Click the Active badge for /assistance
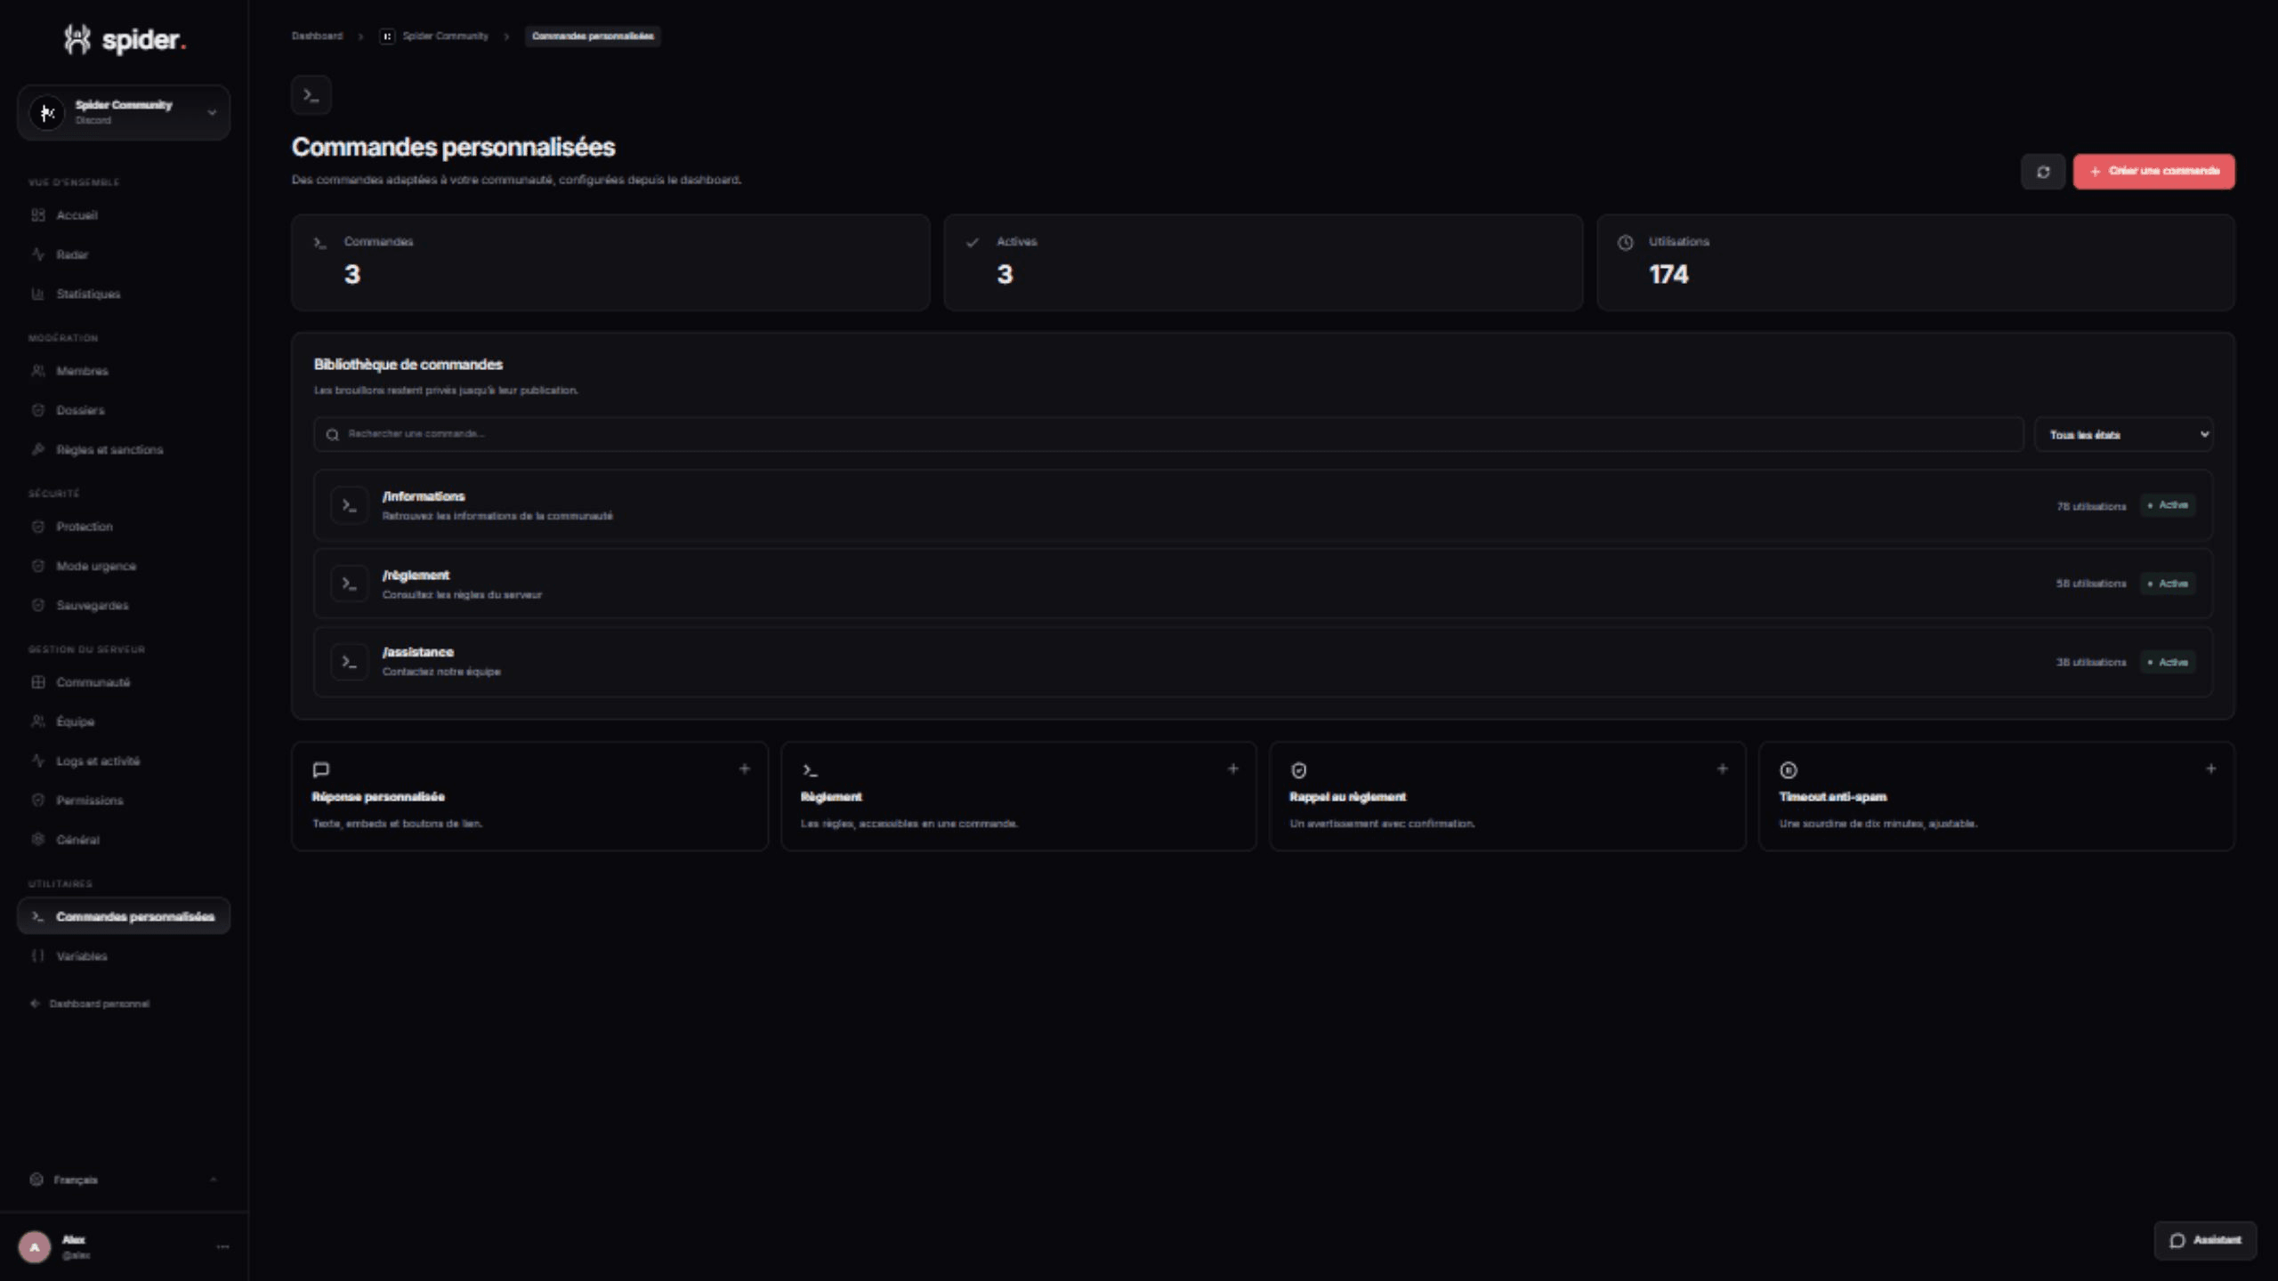Screen dimensions: 2278x1281 click(2168, 662)
